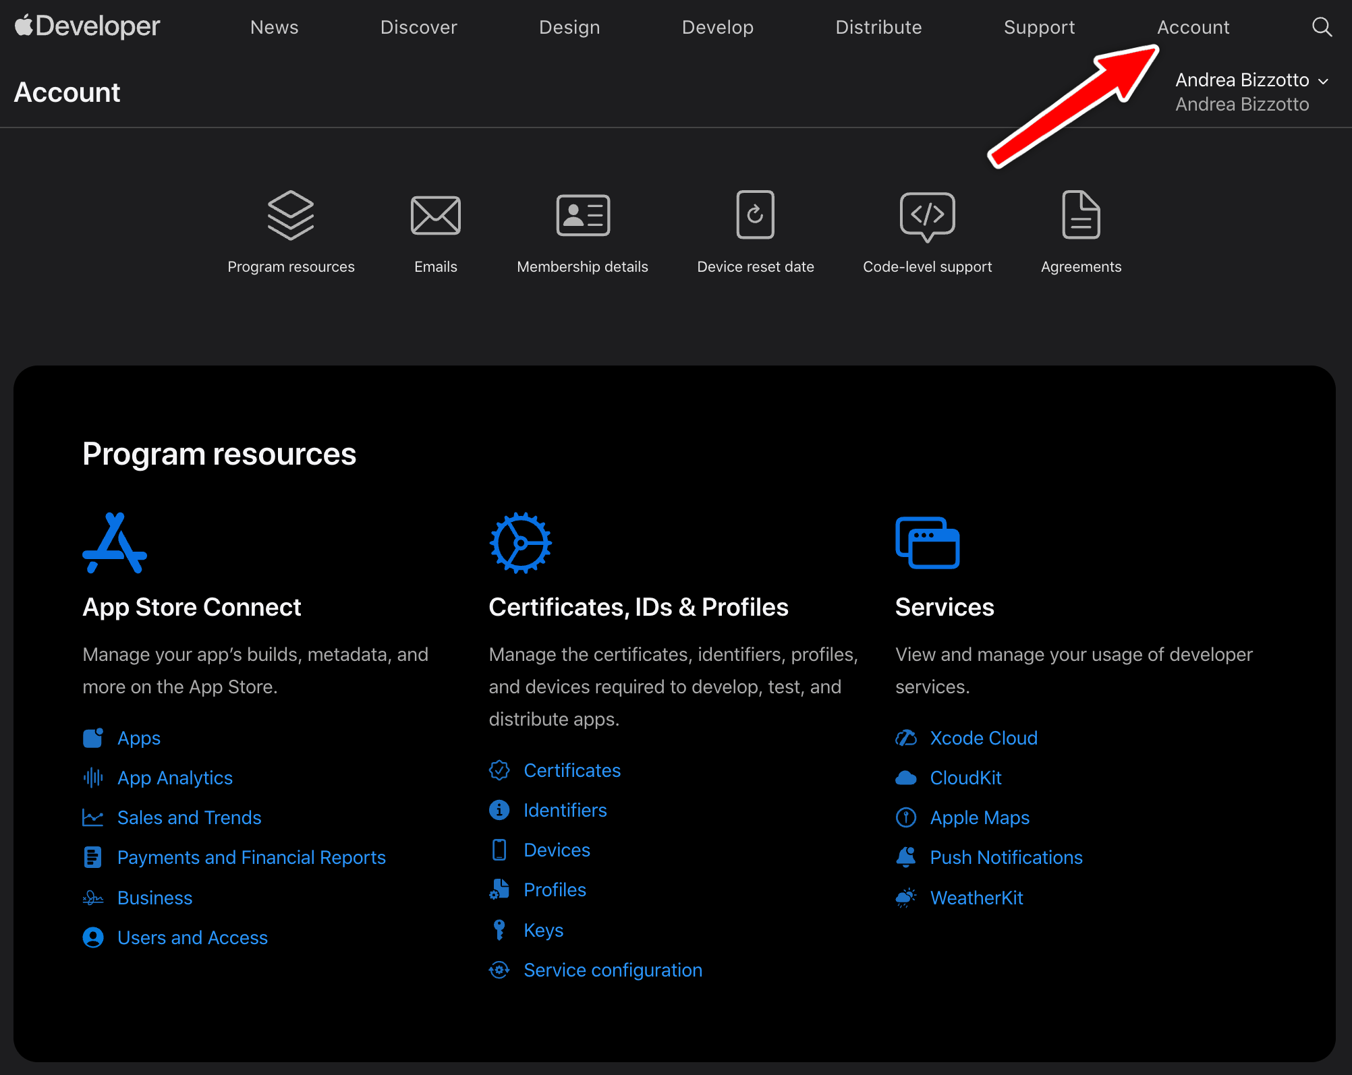This screenshot has height=1075, width=1352.
Task: Click the Services window icon
Action: tap(927, 543)
